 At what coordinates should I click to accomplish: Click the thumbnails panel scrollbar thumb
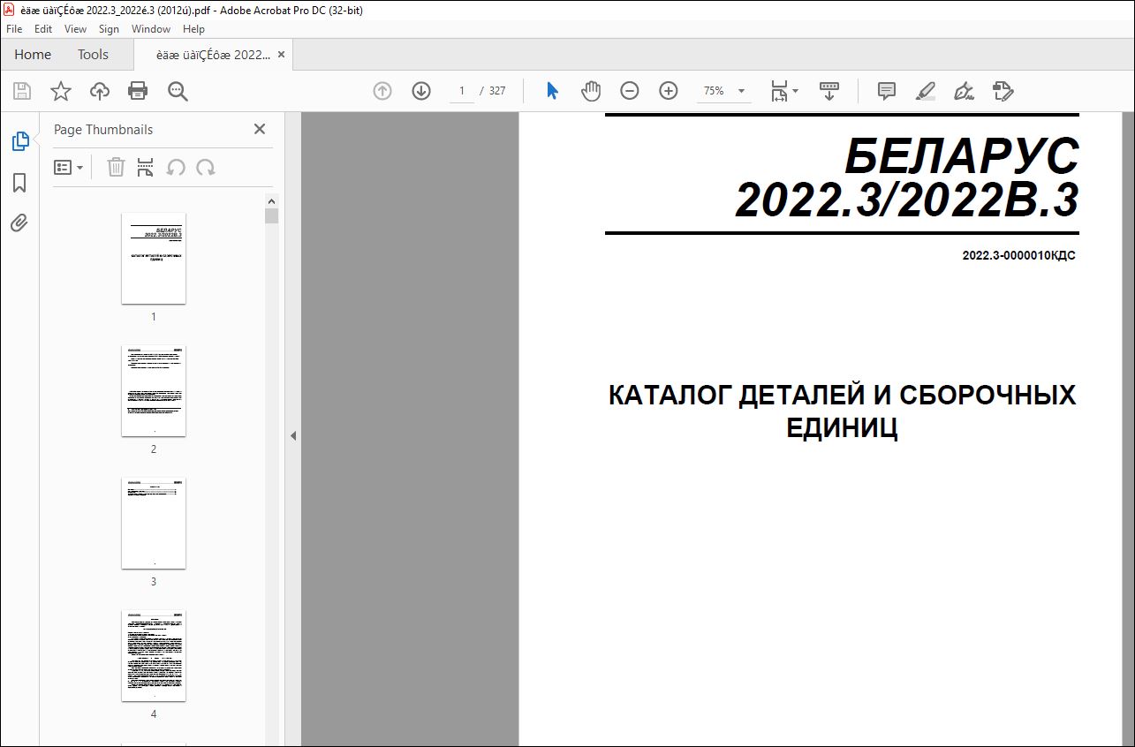[272, 216]
